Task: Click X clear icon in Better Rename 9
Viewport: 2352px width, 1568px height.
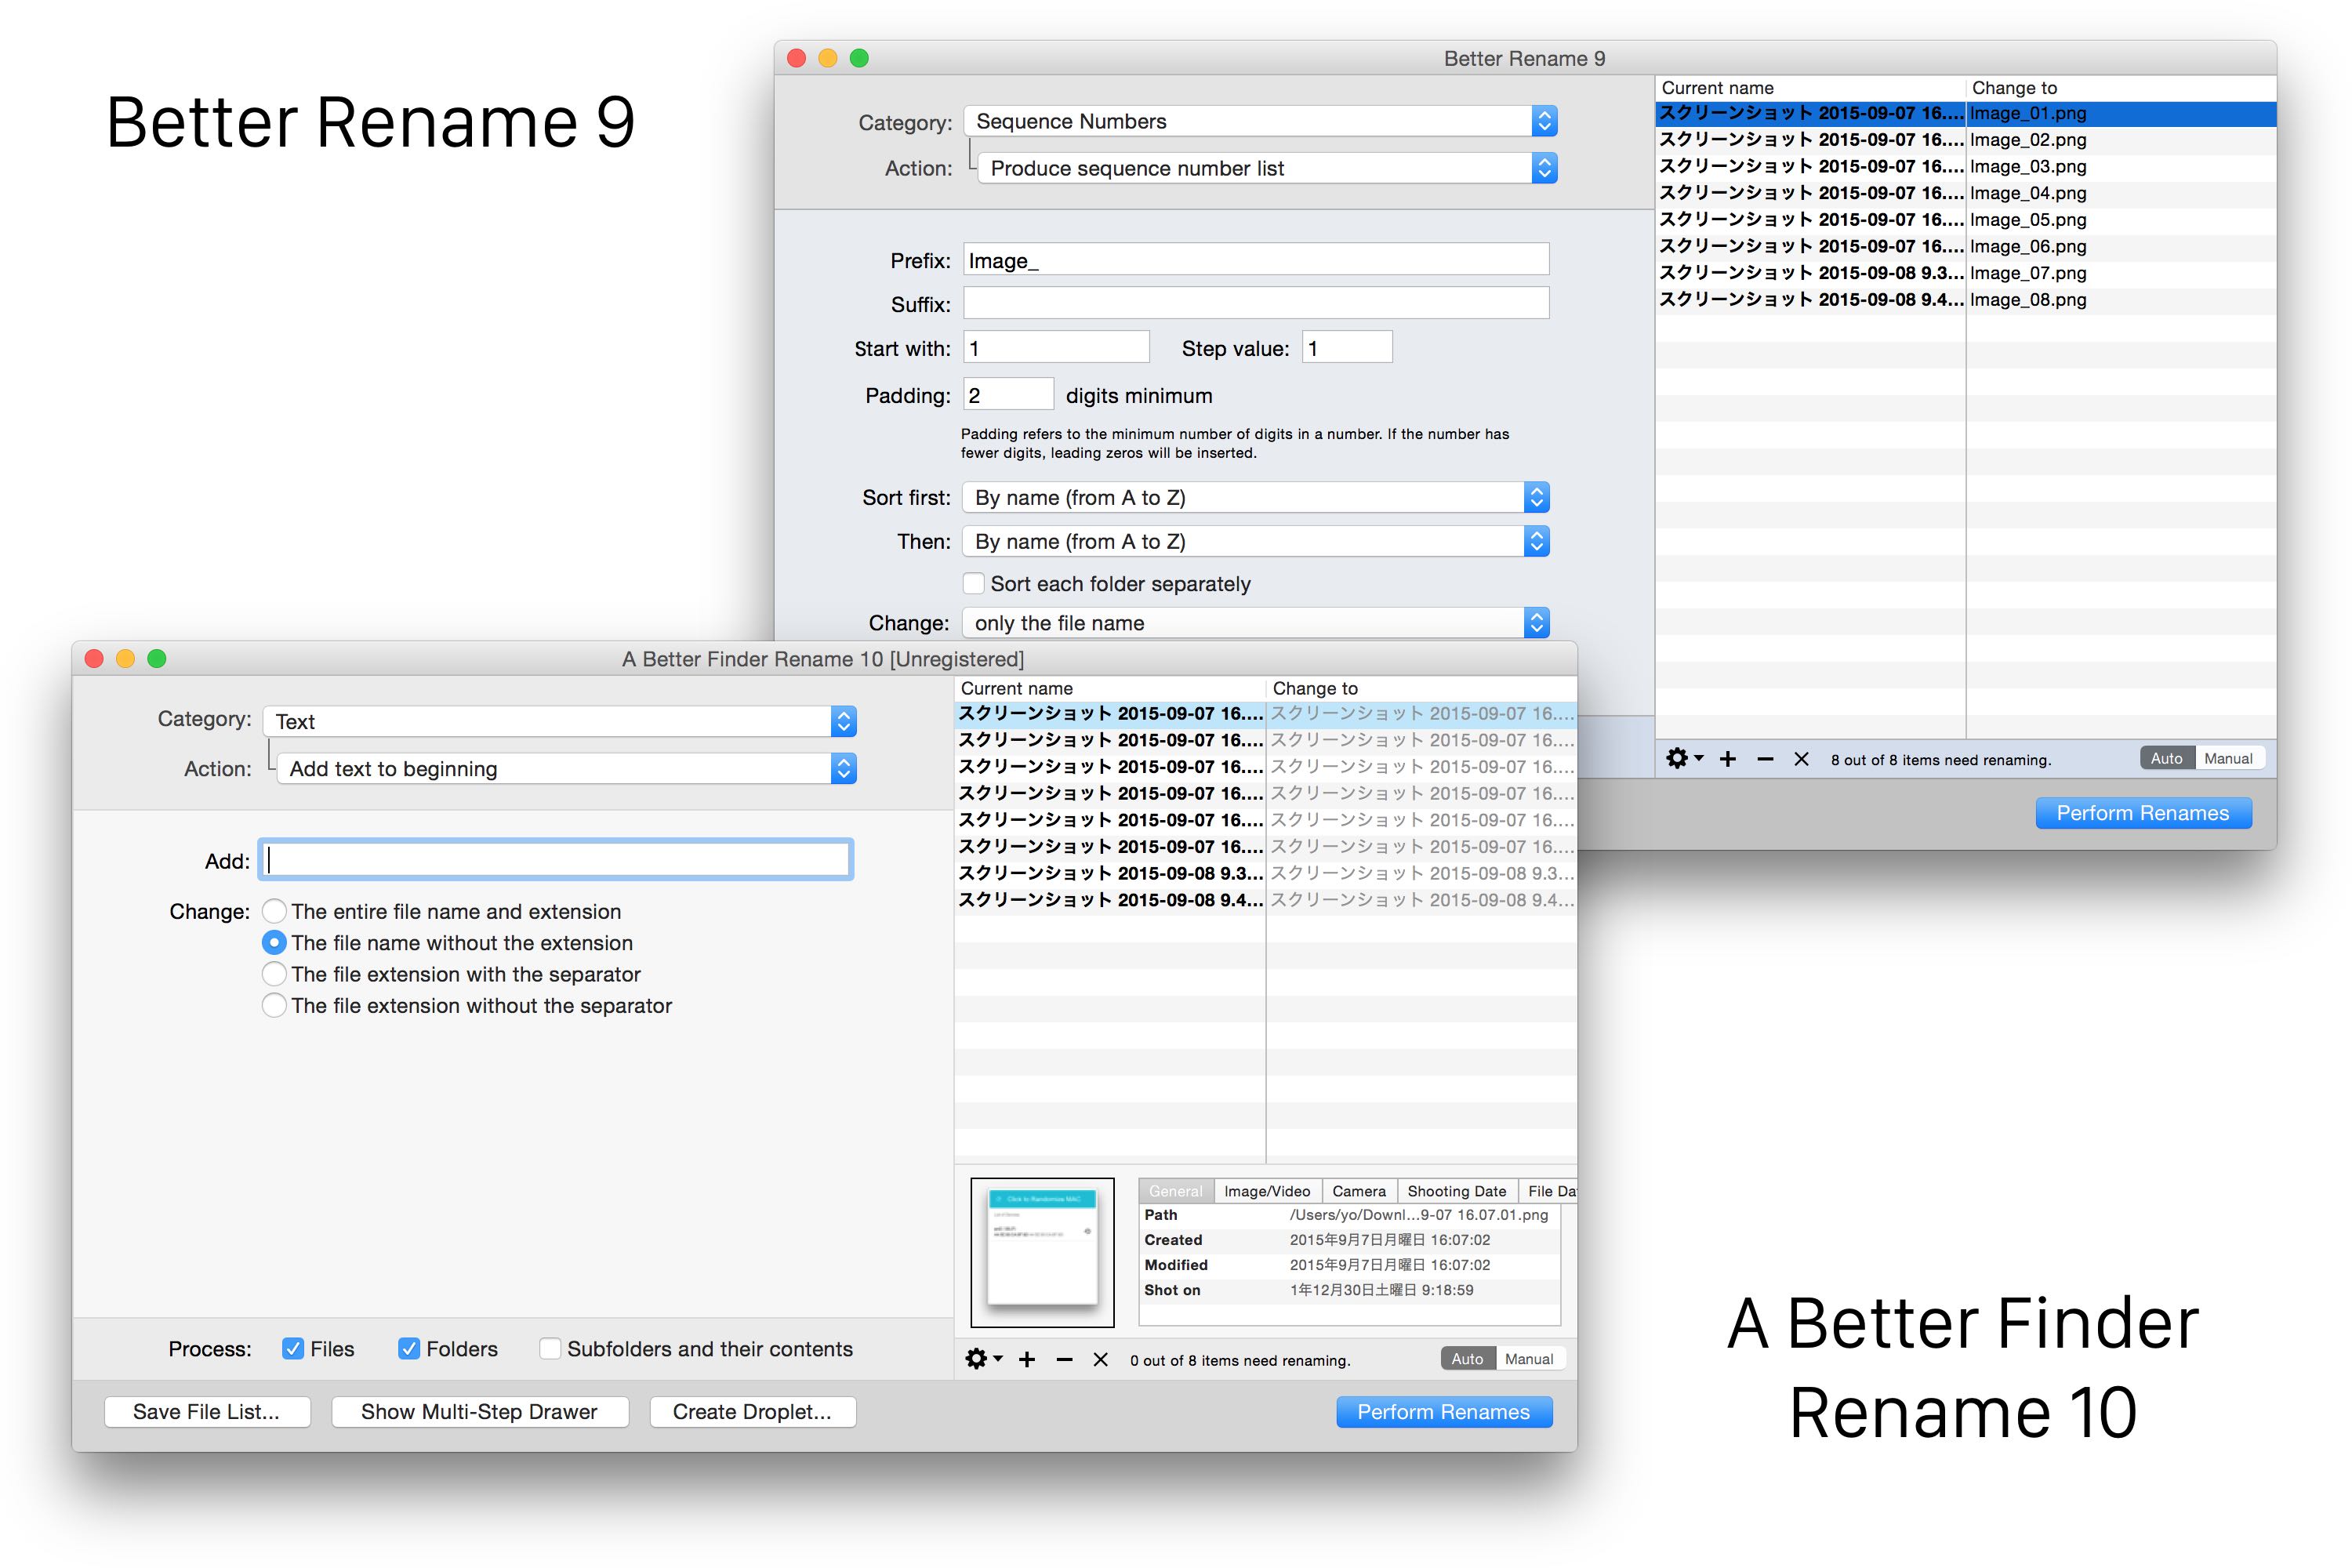Action: click(x=1801, y=759)
